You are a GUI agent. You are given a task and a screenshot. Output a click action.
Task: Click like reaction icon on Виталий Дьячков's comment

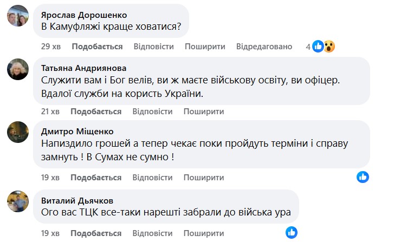coord(291,233)
